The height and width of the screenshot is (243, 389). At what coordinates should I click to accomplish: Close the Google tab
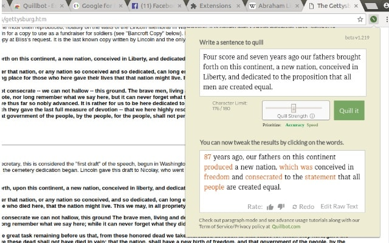click(x=120, y=5)
